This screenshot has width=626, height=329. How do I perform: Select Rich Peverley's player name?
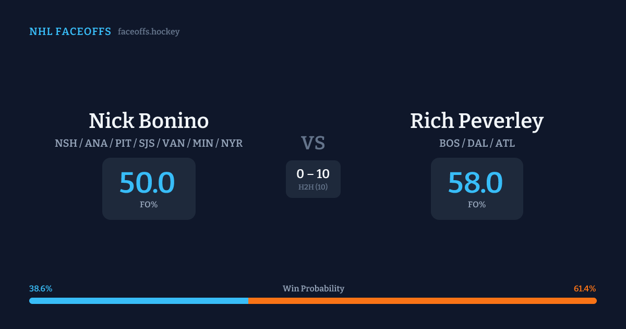[x=476, y=121]
